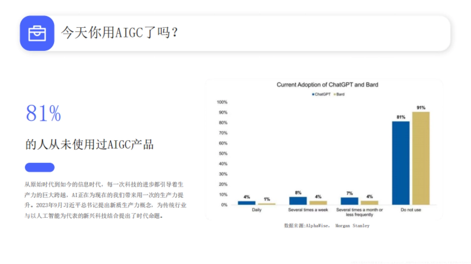
Task: Click the blue ChatGPT bar for Daily
Action: tap(247, 202)
